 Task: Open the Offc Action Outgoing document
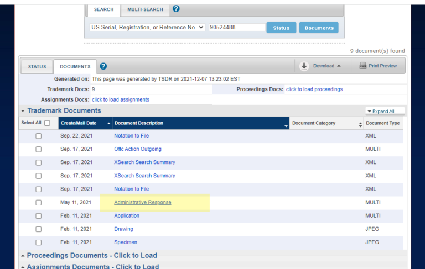[x=138, y=149]
